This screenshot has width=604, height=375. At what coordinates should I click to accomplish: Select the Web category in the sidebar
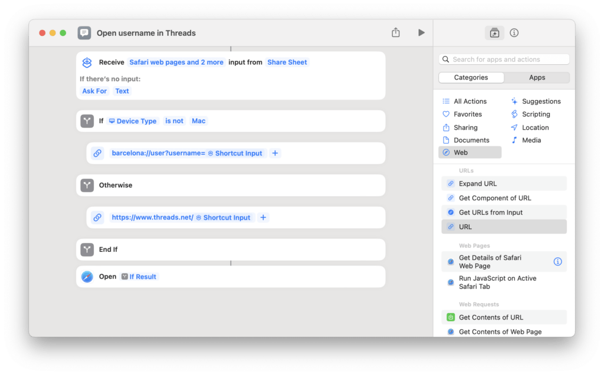coord(462,152)
